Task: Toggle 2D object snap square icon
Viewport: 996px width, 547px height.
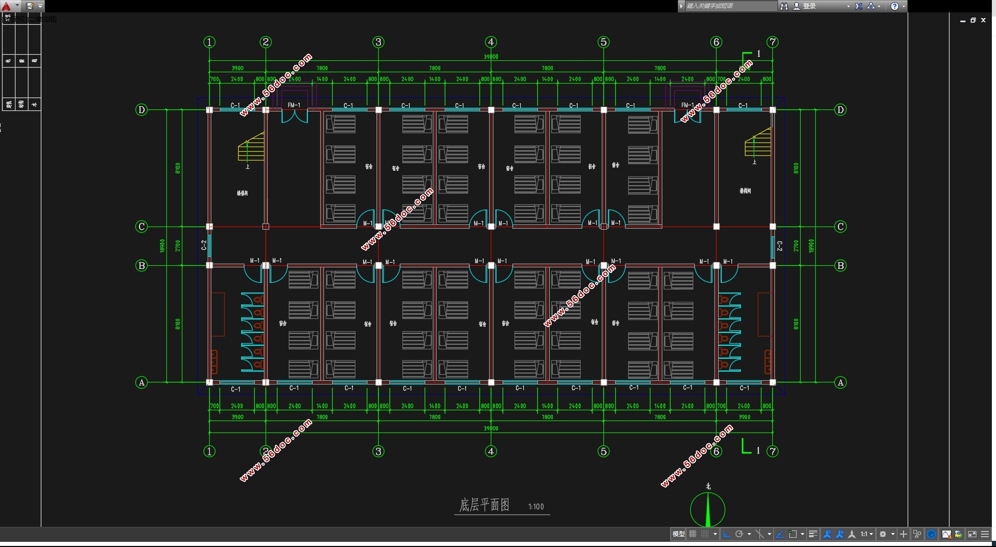Action: click(x=793, y=534)
